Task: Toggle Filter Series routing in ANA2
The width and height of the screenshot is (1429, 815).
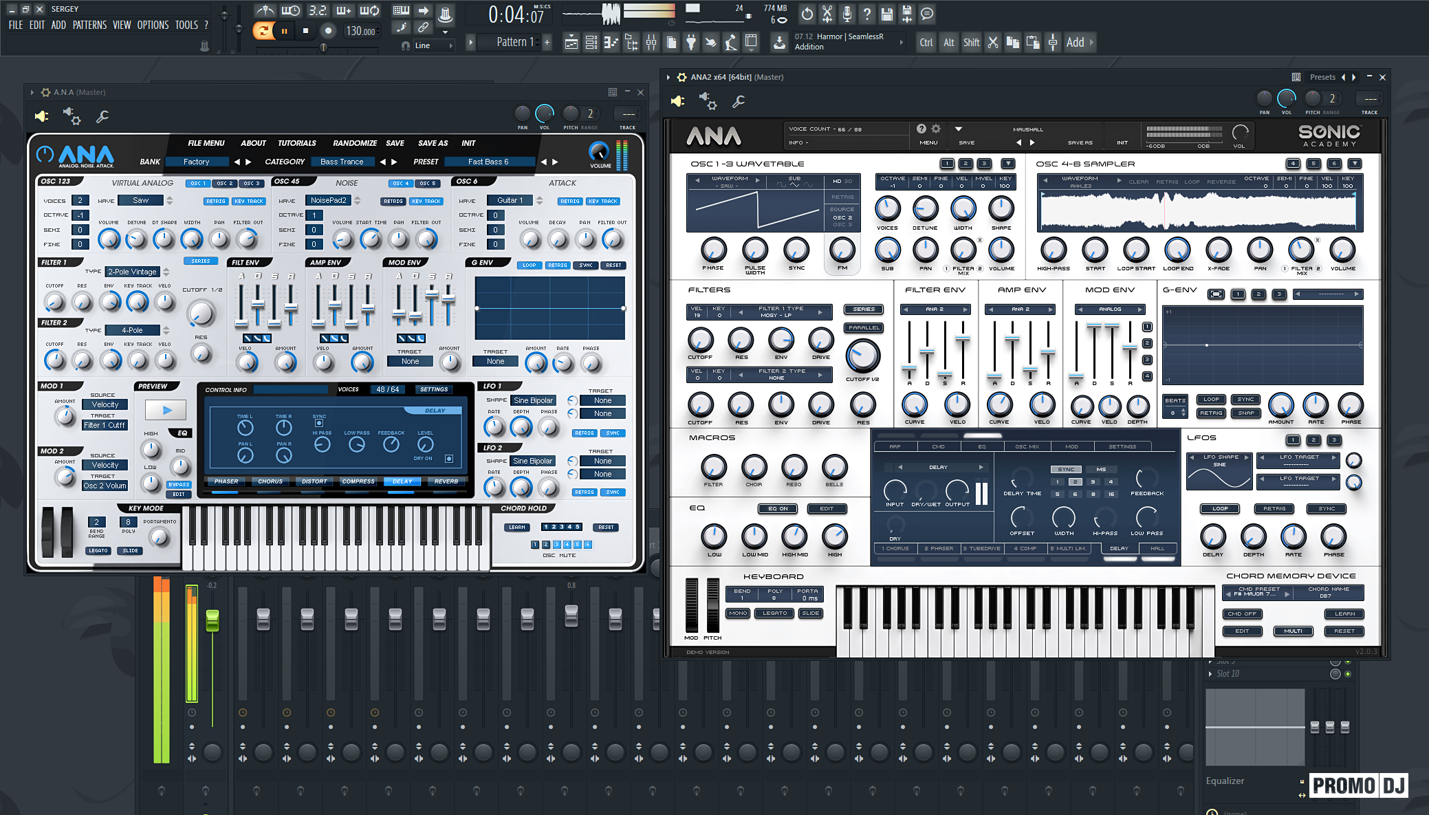Action: pyautogui.click(x=864, y=309)
